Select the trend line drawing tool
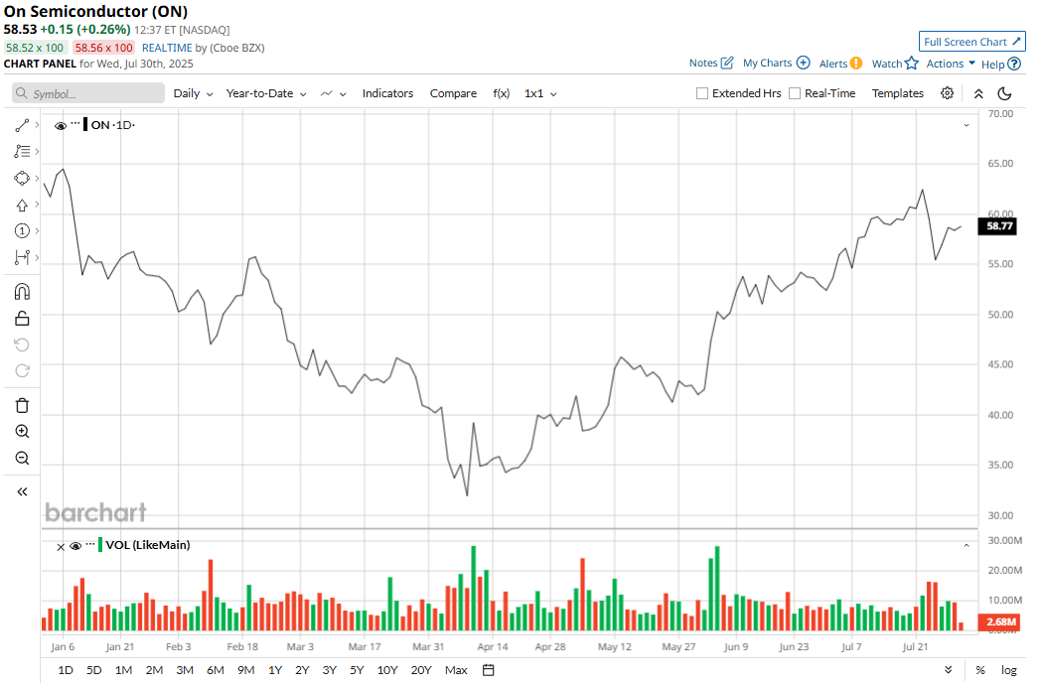 point(22,125)
